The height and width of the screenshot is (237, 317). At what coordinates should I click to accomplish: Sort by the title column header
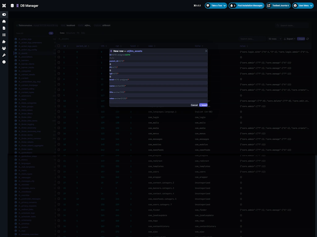(199, 46)
